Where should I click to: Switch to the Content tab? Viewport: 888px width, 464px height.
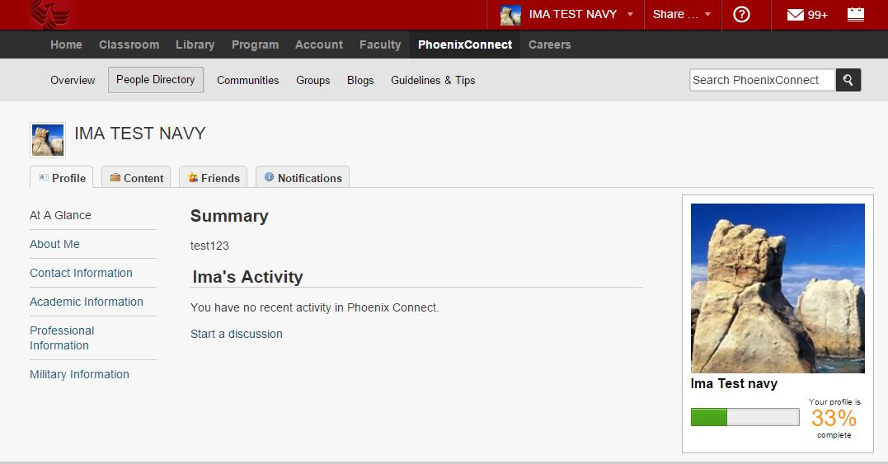[136, 177]
